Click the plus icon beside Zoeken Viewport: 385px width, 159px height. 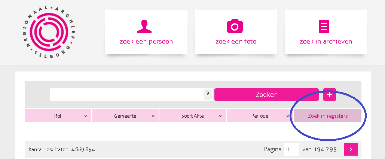(330, 95)
